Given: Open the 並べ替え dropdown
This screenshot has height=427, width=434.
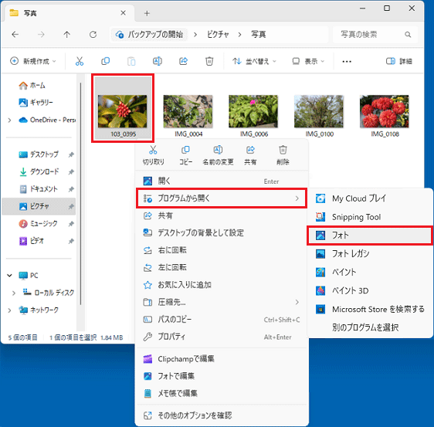Looking at the screenshot, I should [254, 61].
